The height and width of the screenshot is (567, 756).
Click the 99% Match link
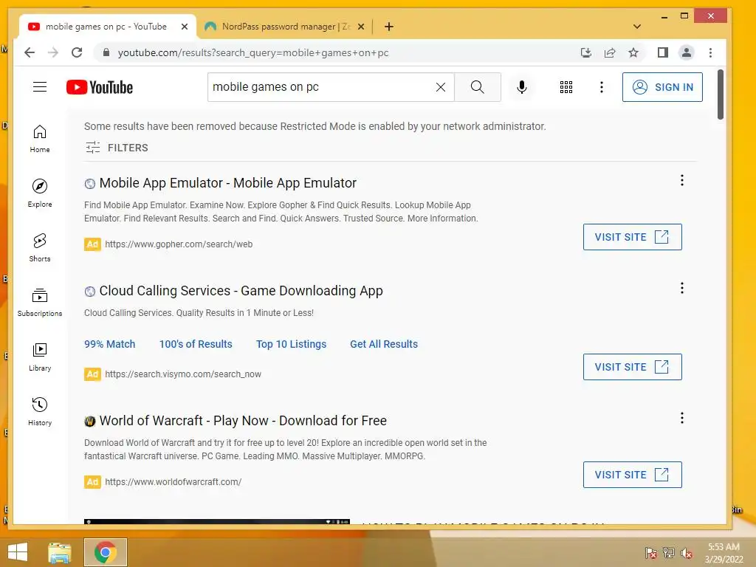pos(109,344)
